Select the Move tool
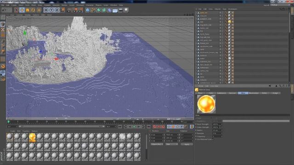294x165 pixels. pyautogui.click(x=22, y=10)
